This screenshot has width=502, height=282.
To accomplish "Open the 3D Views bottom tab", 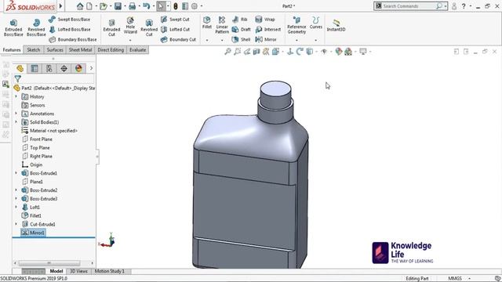I will tap(78, 271).
